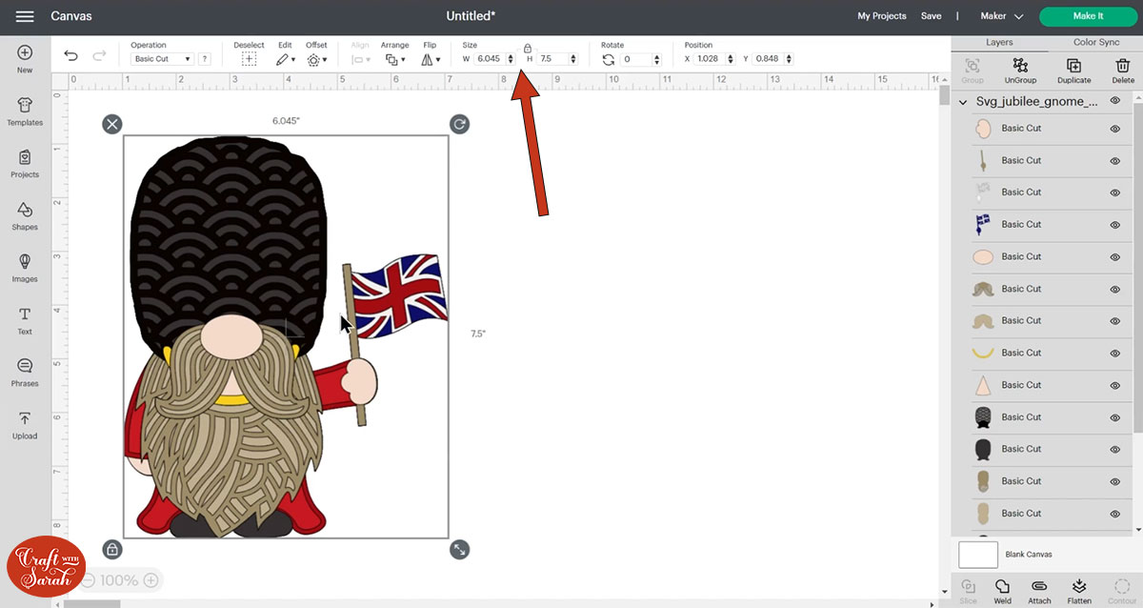Toggle the size aspect ratio lock
1143x608 pixels.
528,48
